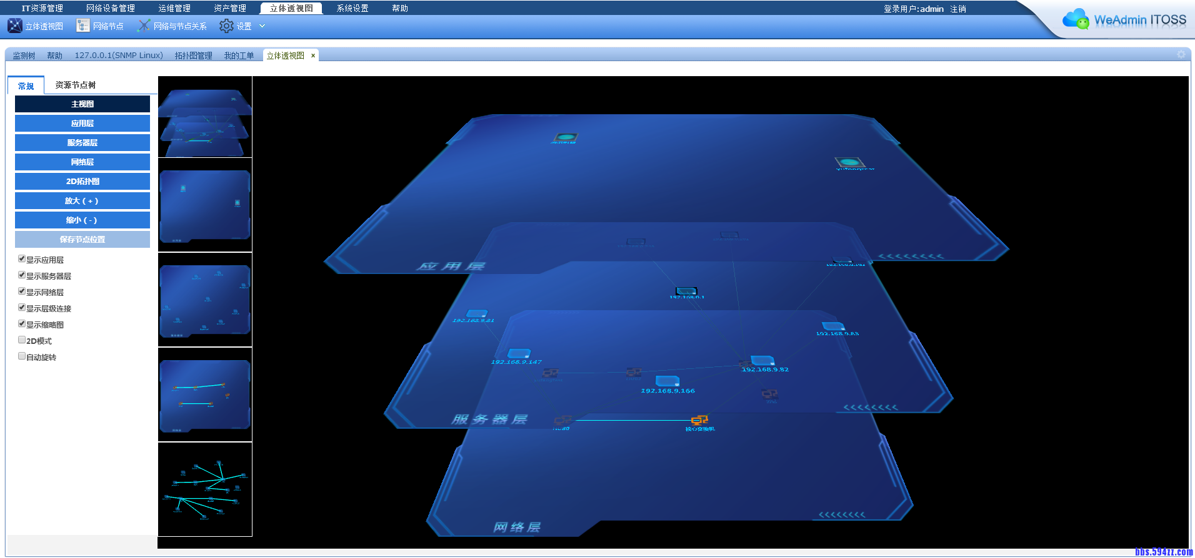
Task: Select the bottom 2D topology thumbnail
Action: tap(205, 490)
